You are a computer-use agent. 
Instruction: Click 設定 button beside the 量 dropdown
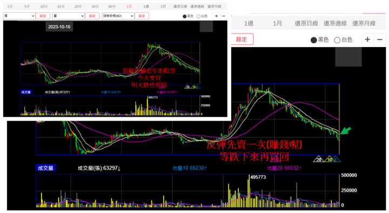click(x=92, y=16)
